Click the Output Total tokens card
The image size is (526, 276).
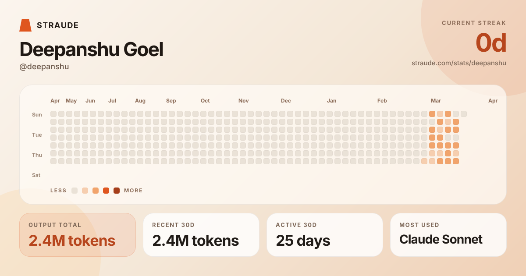pyautogui.click(x=78, y=235)
